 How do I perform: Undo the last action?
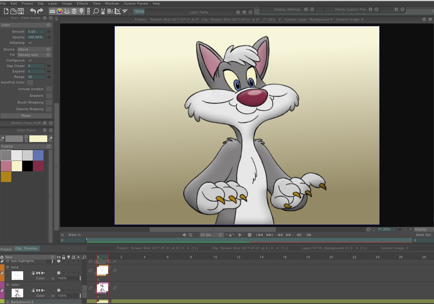click(x=33, y=11)
